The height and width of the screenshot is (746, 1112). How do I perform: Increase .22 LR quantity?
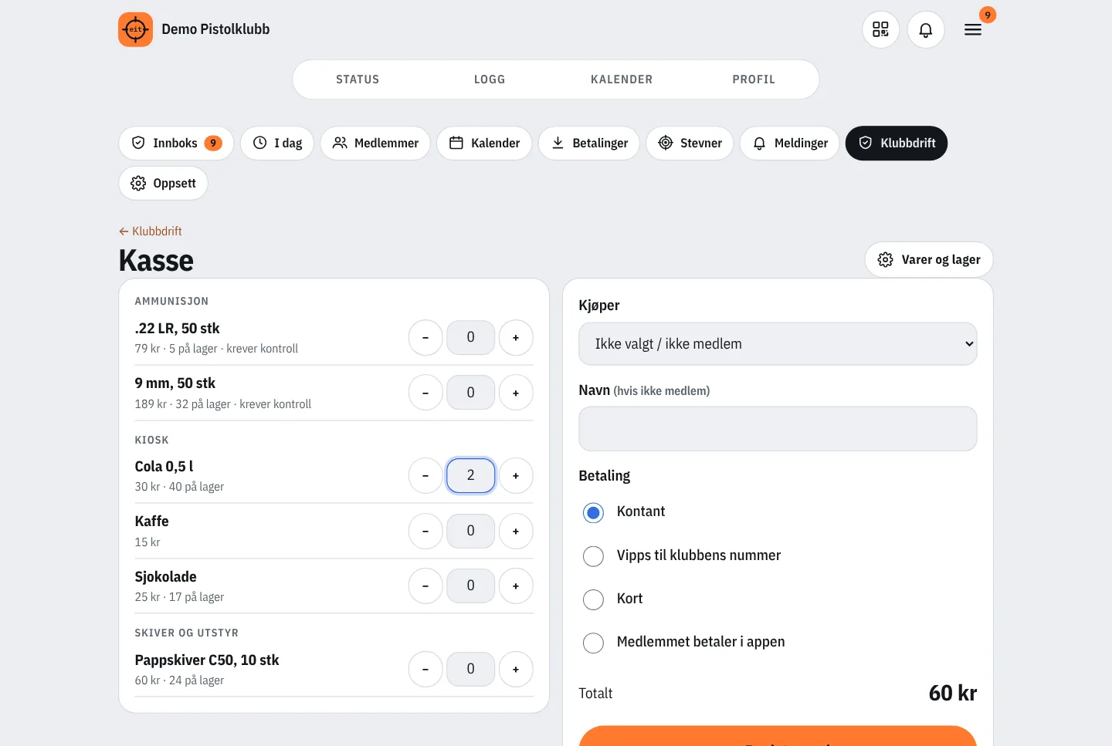(516, 337)
